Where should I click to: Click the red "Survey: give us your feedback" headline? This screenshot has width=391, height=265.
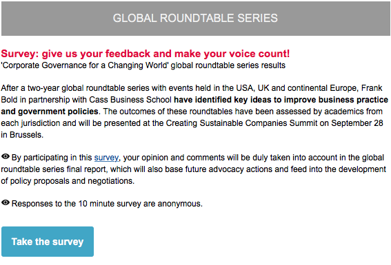click(146, 54)
